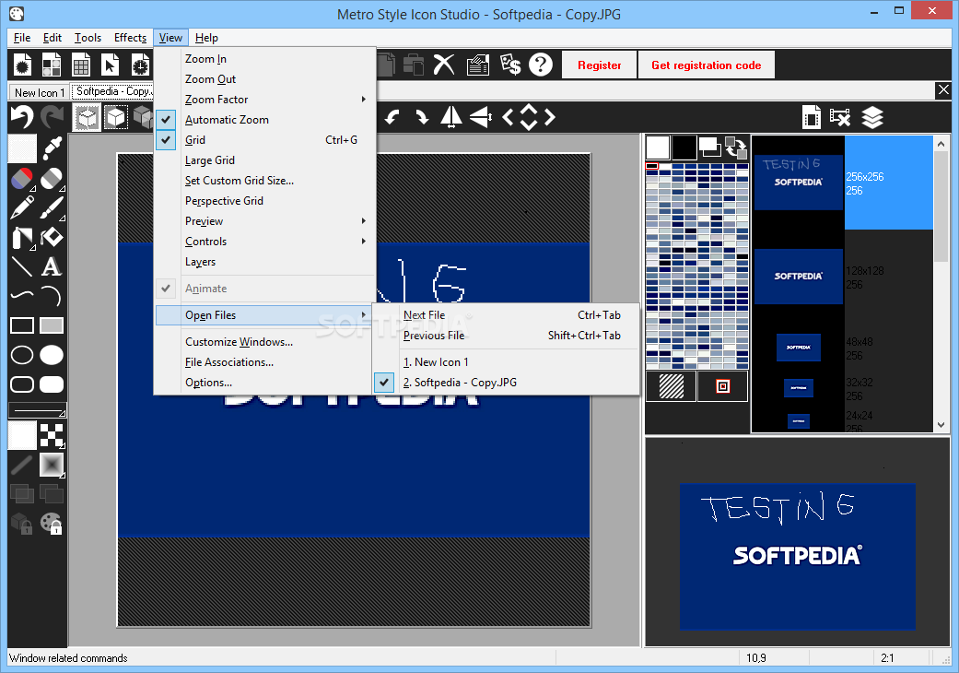The width and height of the screenshot is (959, 673).
Task: Select Large Grid menu entry
Action: (x=264, y=159)
